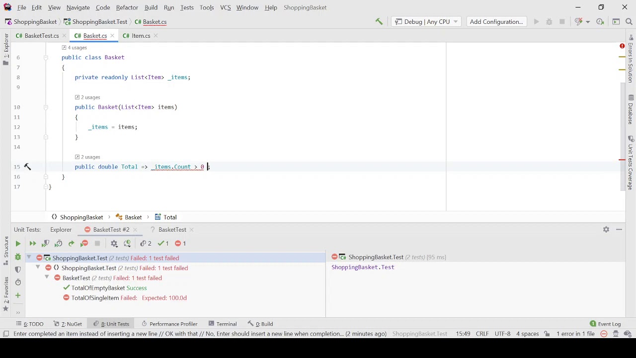Open the Tests menu
This screenshot has height=358, width=636.
(187, 7)
